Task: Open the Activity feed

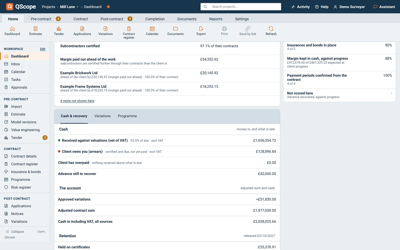Action: point(300,7)
